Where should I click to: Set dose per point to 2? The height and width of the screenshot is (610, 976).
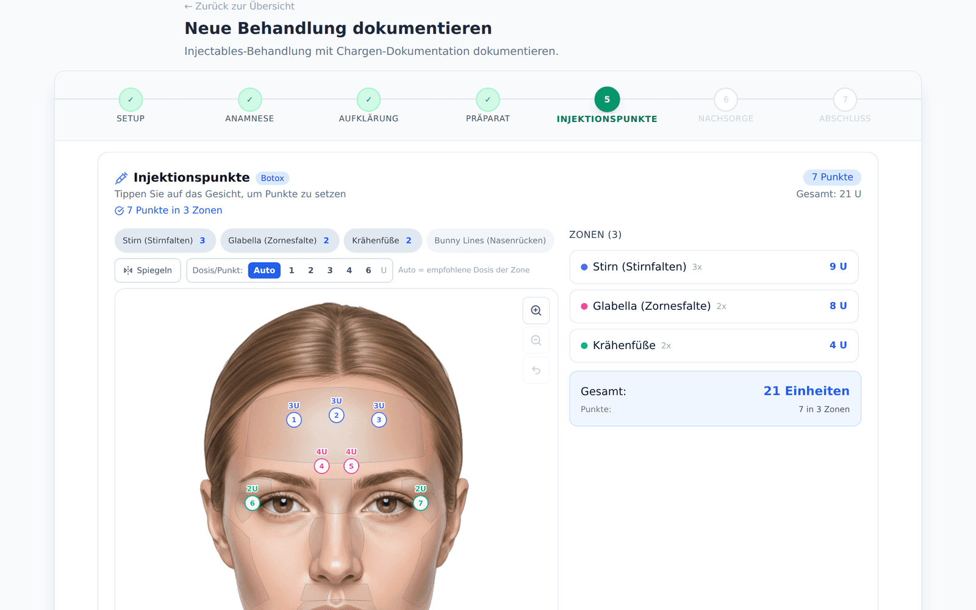click(x=310, y=270)
